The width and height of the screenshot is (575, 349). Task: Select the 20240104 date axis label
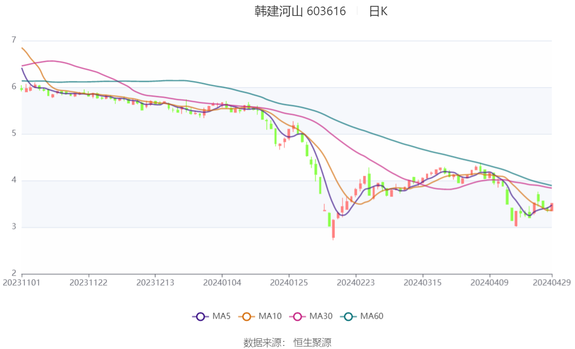[x=222, y=283]
